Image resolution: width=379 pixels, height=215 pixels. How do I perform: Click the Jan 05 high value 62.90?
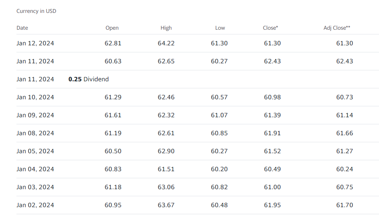coord(166,151)
